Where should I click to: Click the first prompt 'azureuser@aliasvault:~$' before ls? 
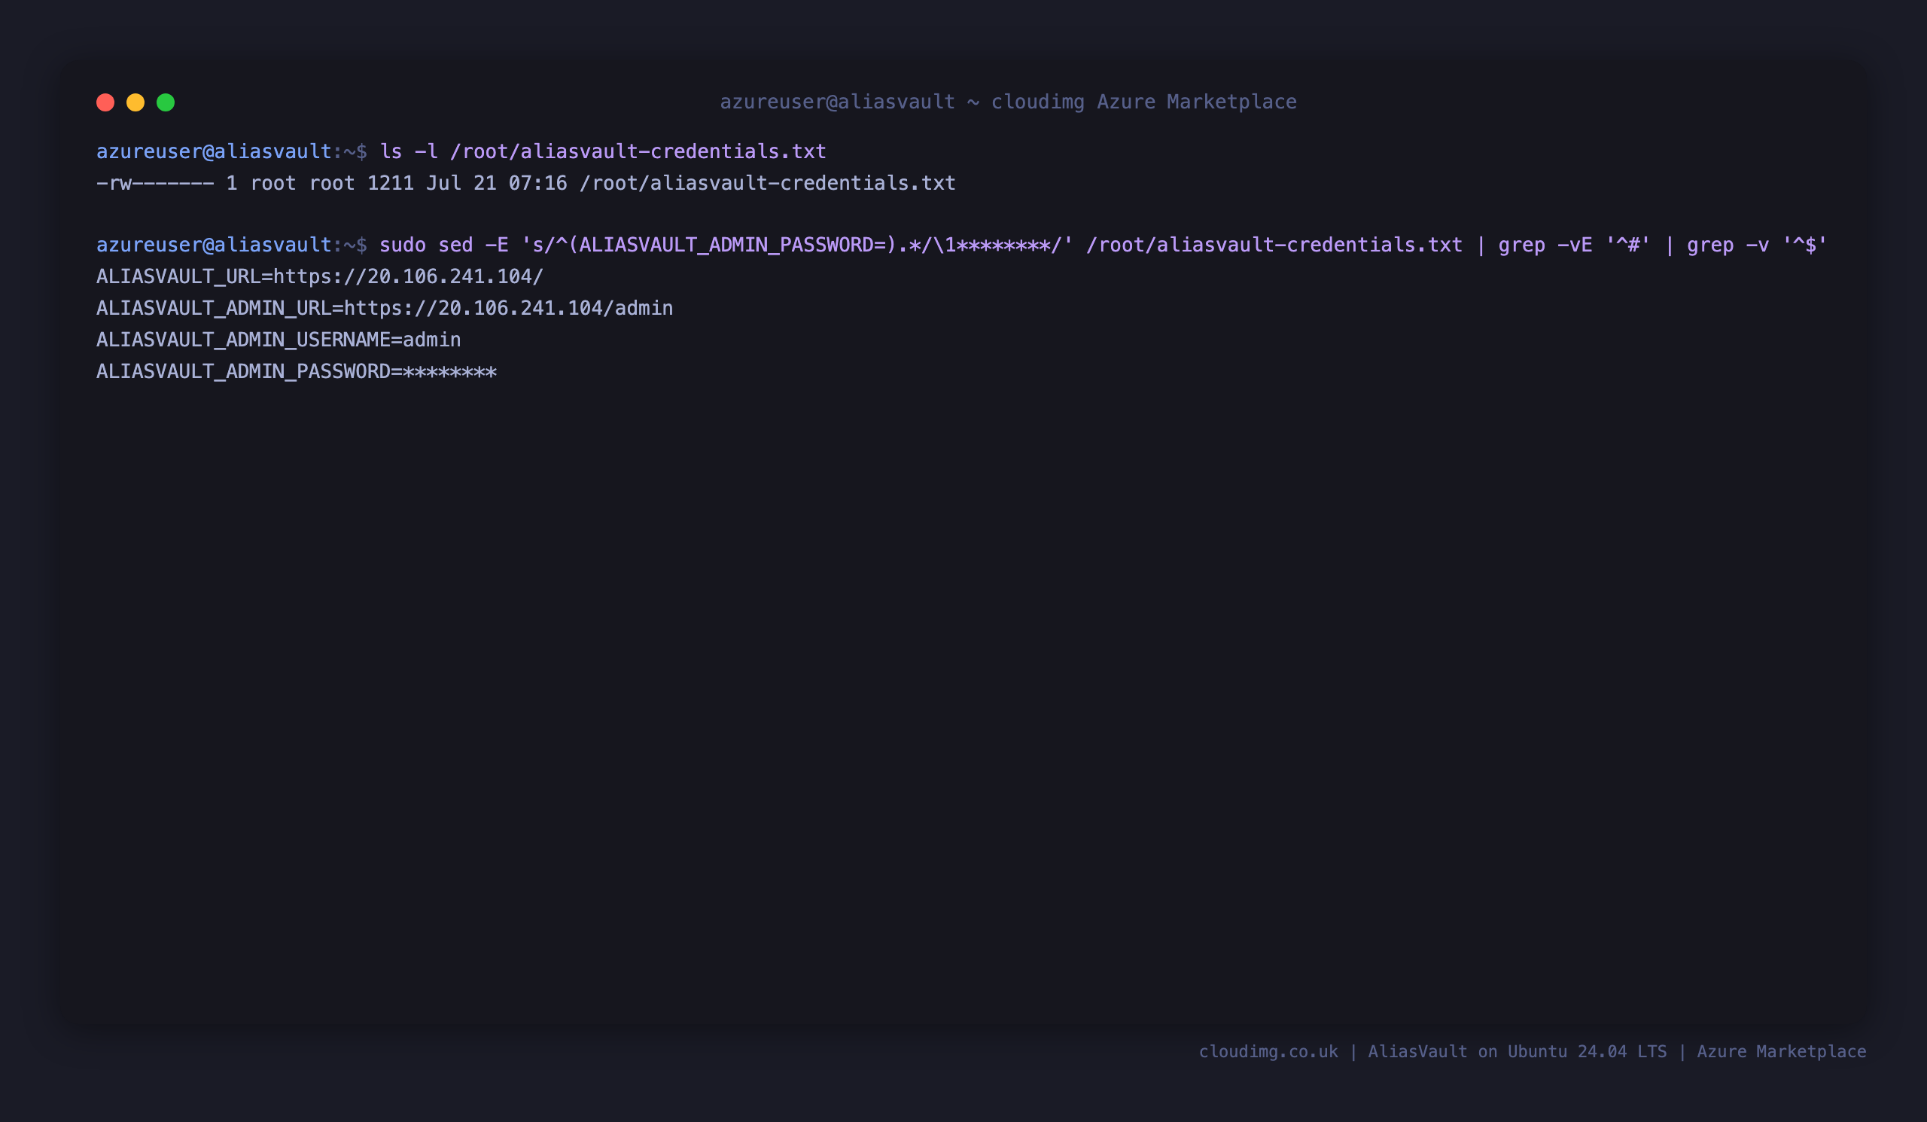point(232,151)
